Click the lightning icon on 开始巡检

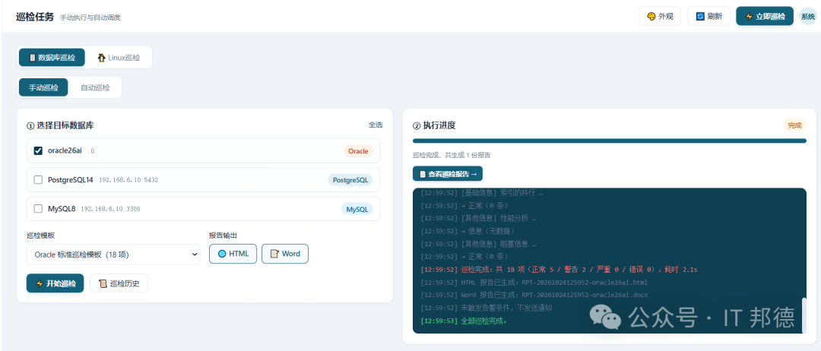[40, 283]
